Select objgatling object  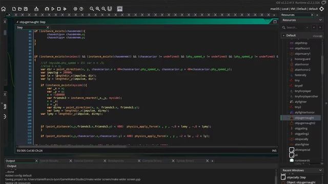click(x=301, y=128)
